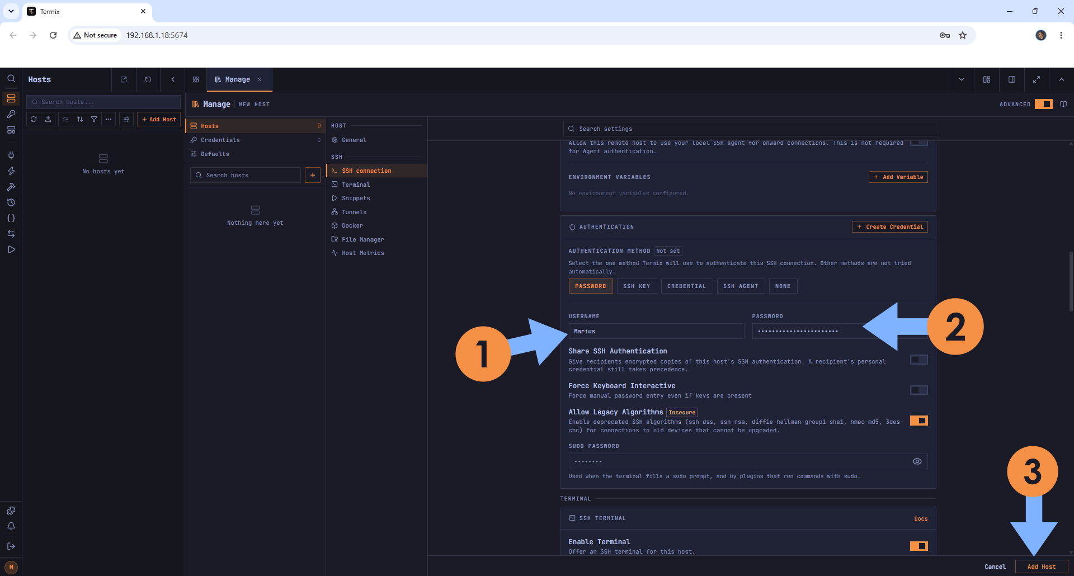Click the Username input field
Image resolution: width=1074 pixels, height=576 pixels.
coord(656,331)
